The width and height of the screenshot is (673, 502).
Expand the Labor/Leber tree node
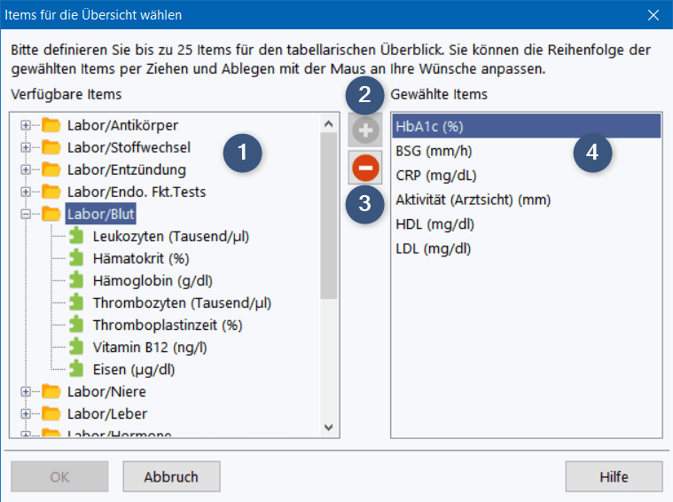tap(26, 413)
